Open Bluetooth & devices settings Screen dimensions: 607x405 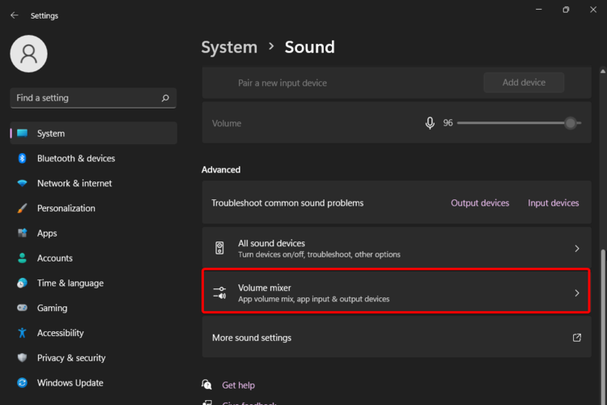coord(76,159)
